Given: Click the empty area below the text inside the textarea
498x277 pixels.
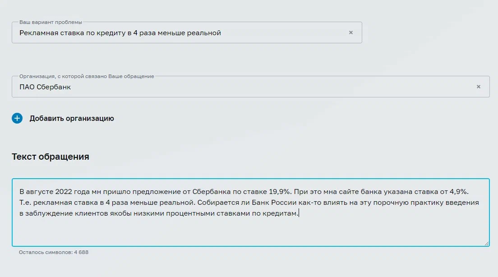Looking at the screenshot, I should 251,232.
